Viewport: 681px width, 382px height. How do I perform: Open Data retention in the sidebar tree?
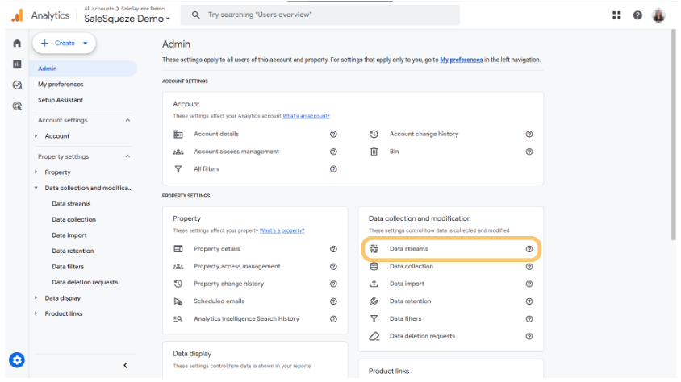[73, 251]
